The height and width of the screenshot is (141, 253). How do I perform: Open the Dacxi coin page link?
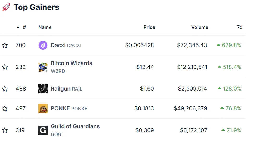(x=58, y=45)
